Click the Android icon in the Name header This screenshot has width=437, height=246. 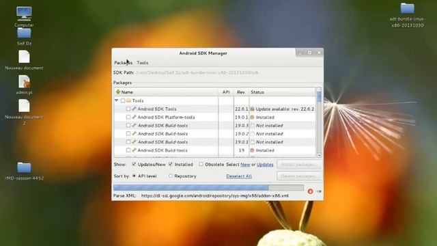click(x=118, y=92)
